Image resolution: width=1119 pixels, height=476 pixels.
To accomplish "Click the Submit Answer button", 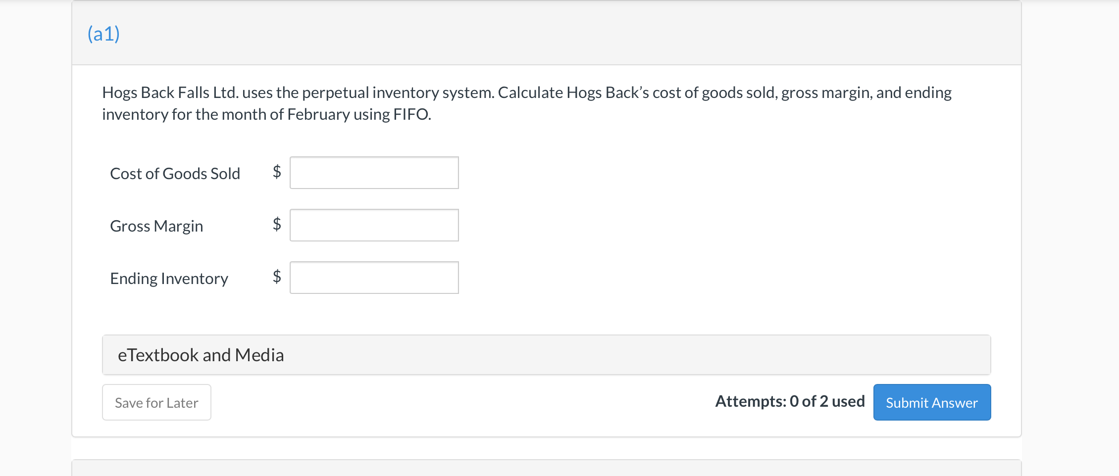I will click(931, 402).
